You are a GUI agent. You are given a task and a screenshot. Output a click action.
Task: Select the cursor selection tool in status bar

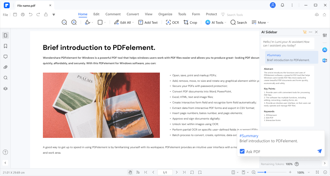tap(138, 172)
